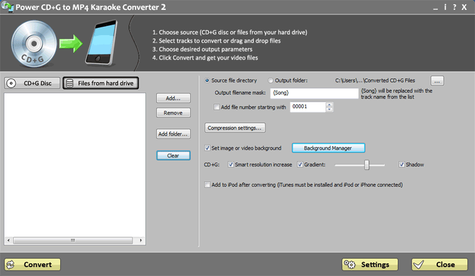Toggle Smart resolution increase checkbox
This screenshot has height=276, width=475.
click(x=231, y=164)
